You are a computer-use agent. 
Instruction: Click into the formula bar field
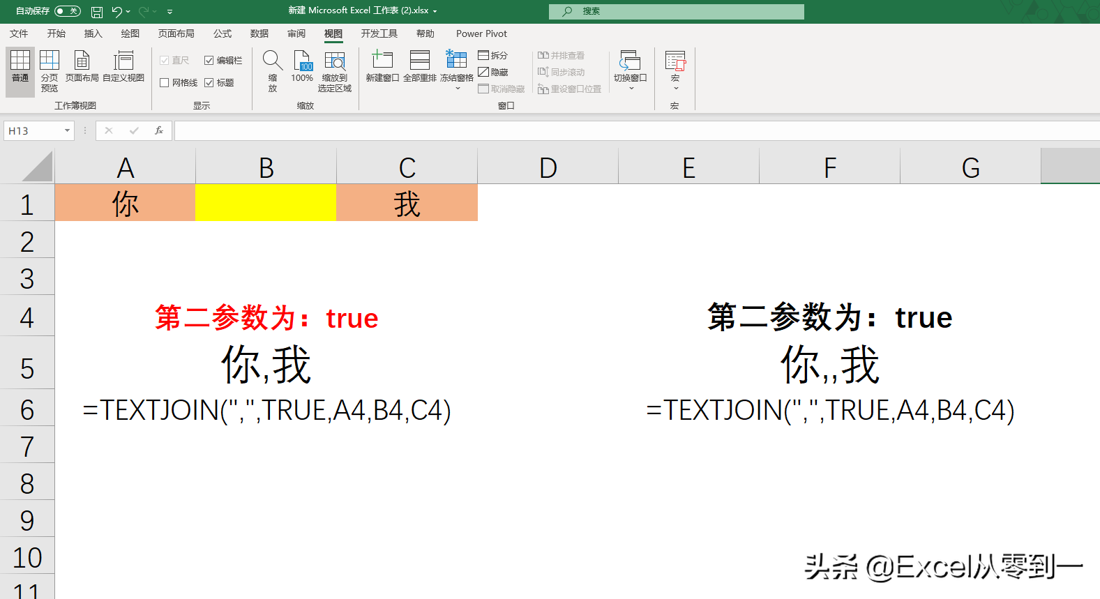[x=637, y=130]
